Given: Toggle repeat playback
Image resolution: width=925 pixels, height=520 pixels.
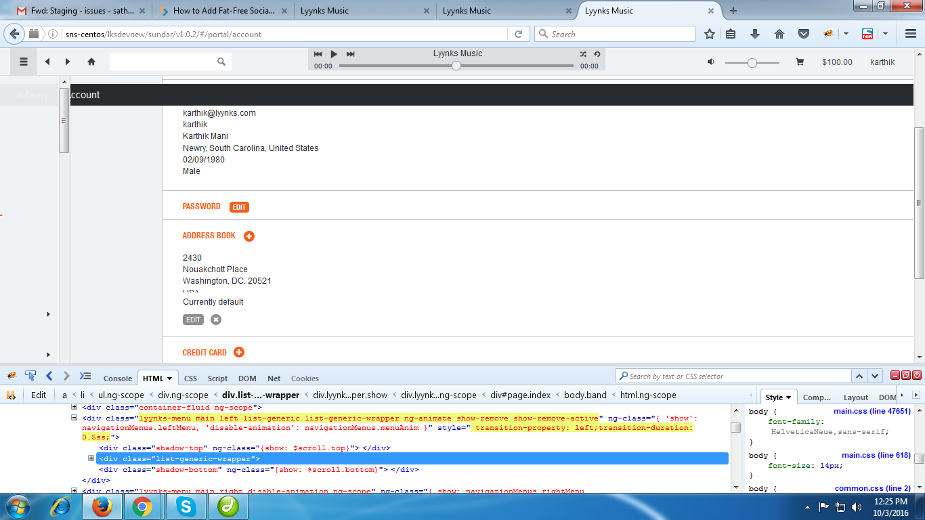Looking at the screenshot, I should point(597,54).
